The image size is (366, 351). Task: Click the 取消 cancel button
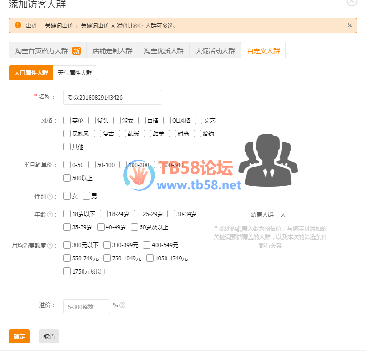click(x=49, y=336)
